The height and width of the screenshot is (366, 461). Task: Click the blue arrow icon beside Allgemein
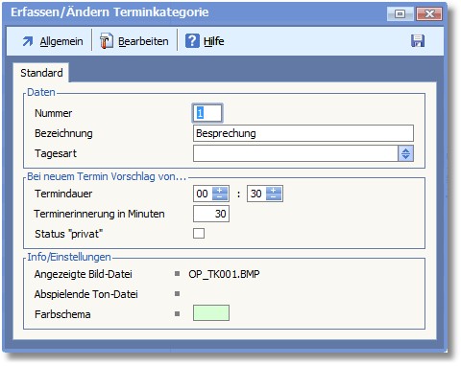click(28, 41)
